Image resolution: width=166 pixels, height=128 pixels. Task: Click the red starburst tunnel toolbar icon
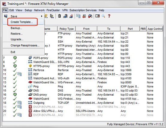click(x=71, y=16)
